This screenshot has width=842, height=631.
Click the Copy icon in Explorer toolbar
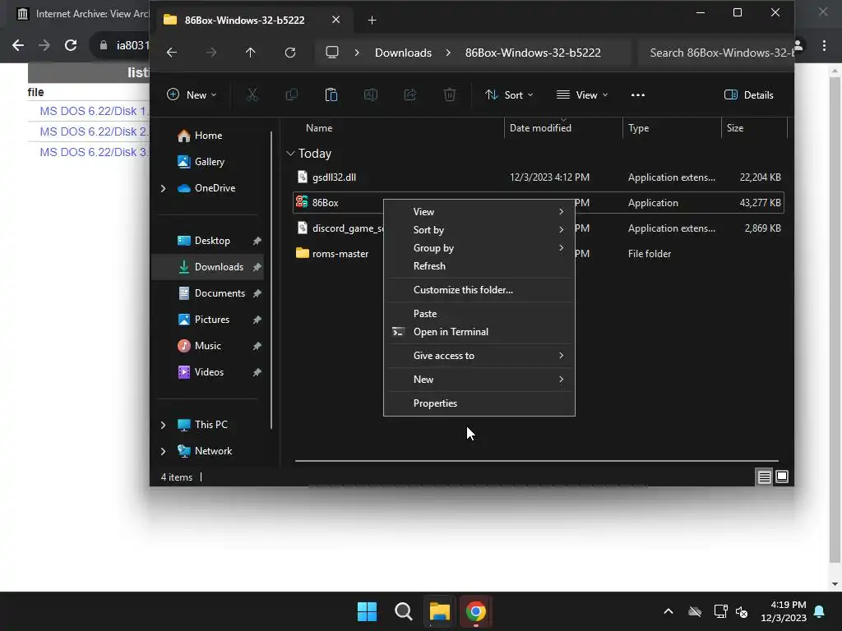(x=292, y=95)
